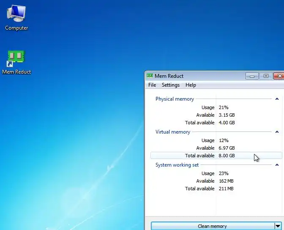The image size is (284, 230).
Task: Maximize the Mem Reduct window
Action: coord(266,76)
